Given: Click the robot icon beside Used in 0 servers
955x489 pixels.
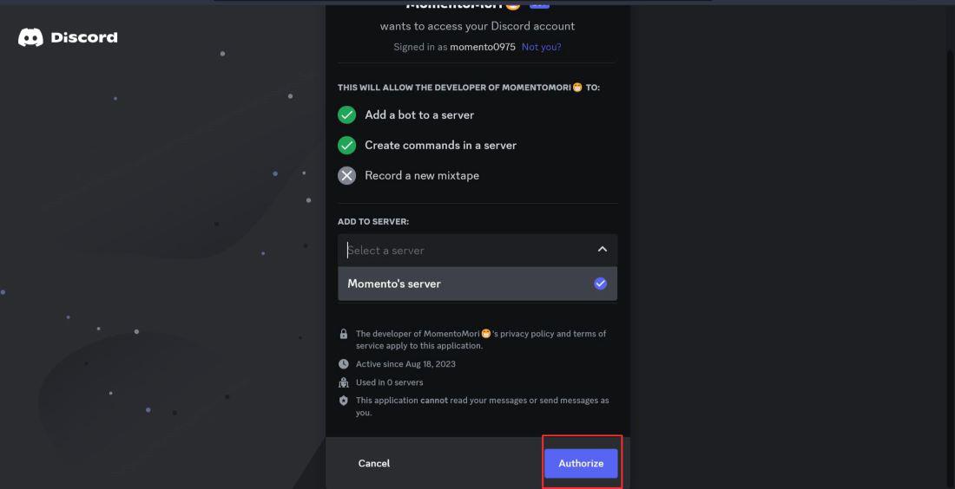Looking at the screenshot, I should coord(344,382).
